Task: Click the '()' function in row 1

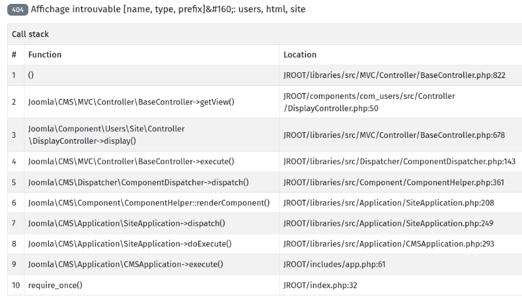Action: tap(31, 75)
